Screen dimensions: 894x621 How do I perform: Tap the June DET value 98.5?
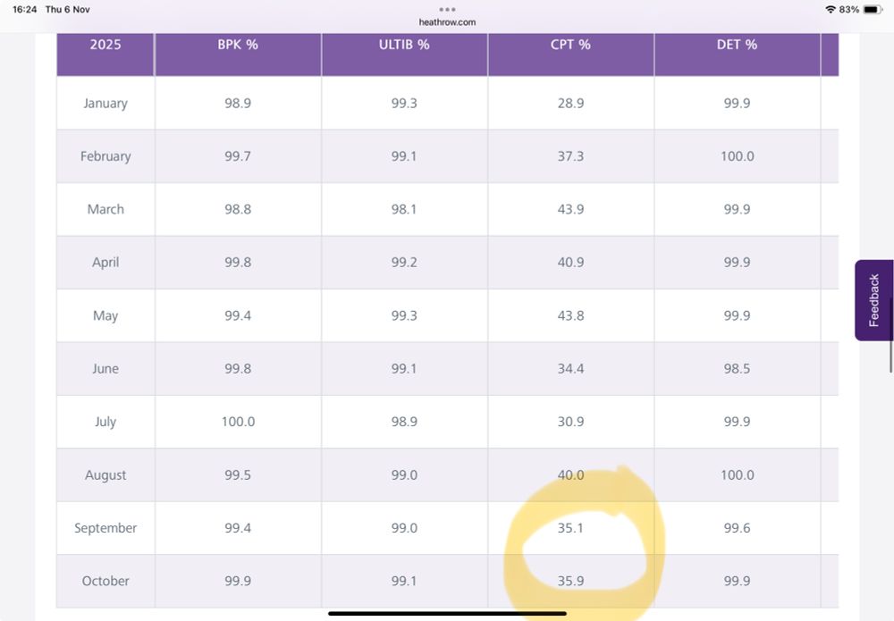tap(737, 368)
